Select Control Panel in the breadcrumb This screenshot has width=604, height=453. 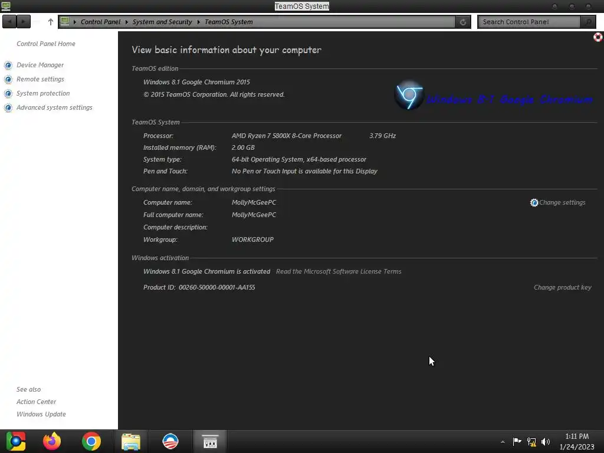[x=100, y=22]
